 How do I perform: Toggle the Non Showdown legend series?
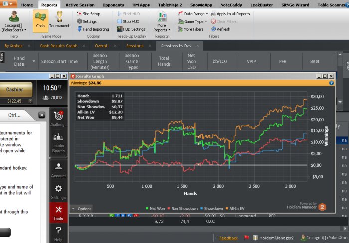pyautogui.click(x=182, y=208)
